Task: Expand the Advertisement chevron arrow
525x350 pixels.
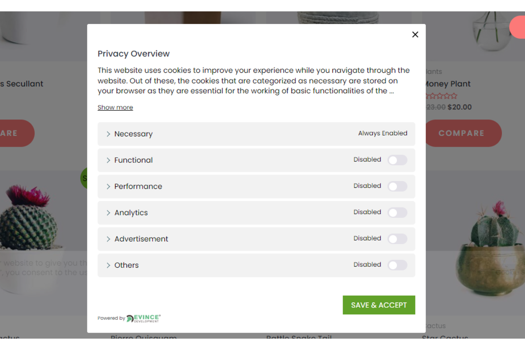Action: [x=108, y=239]
